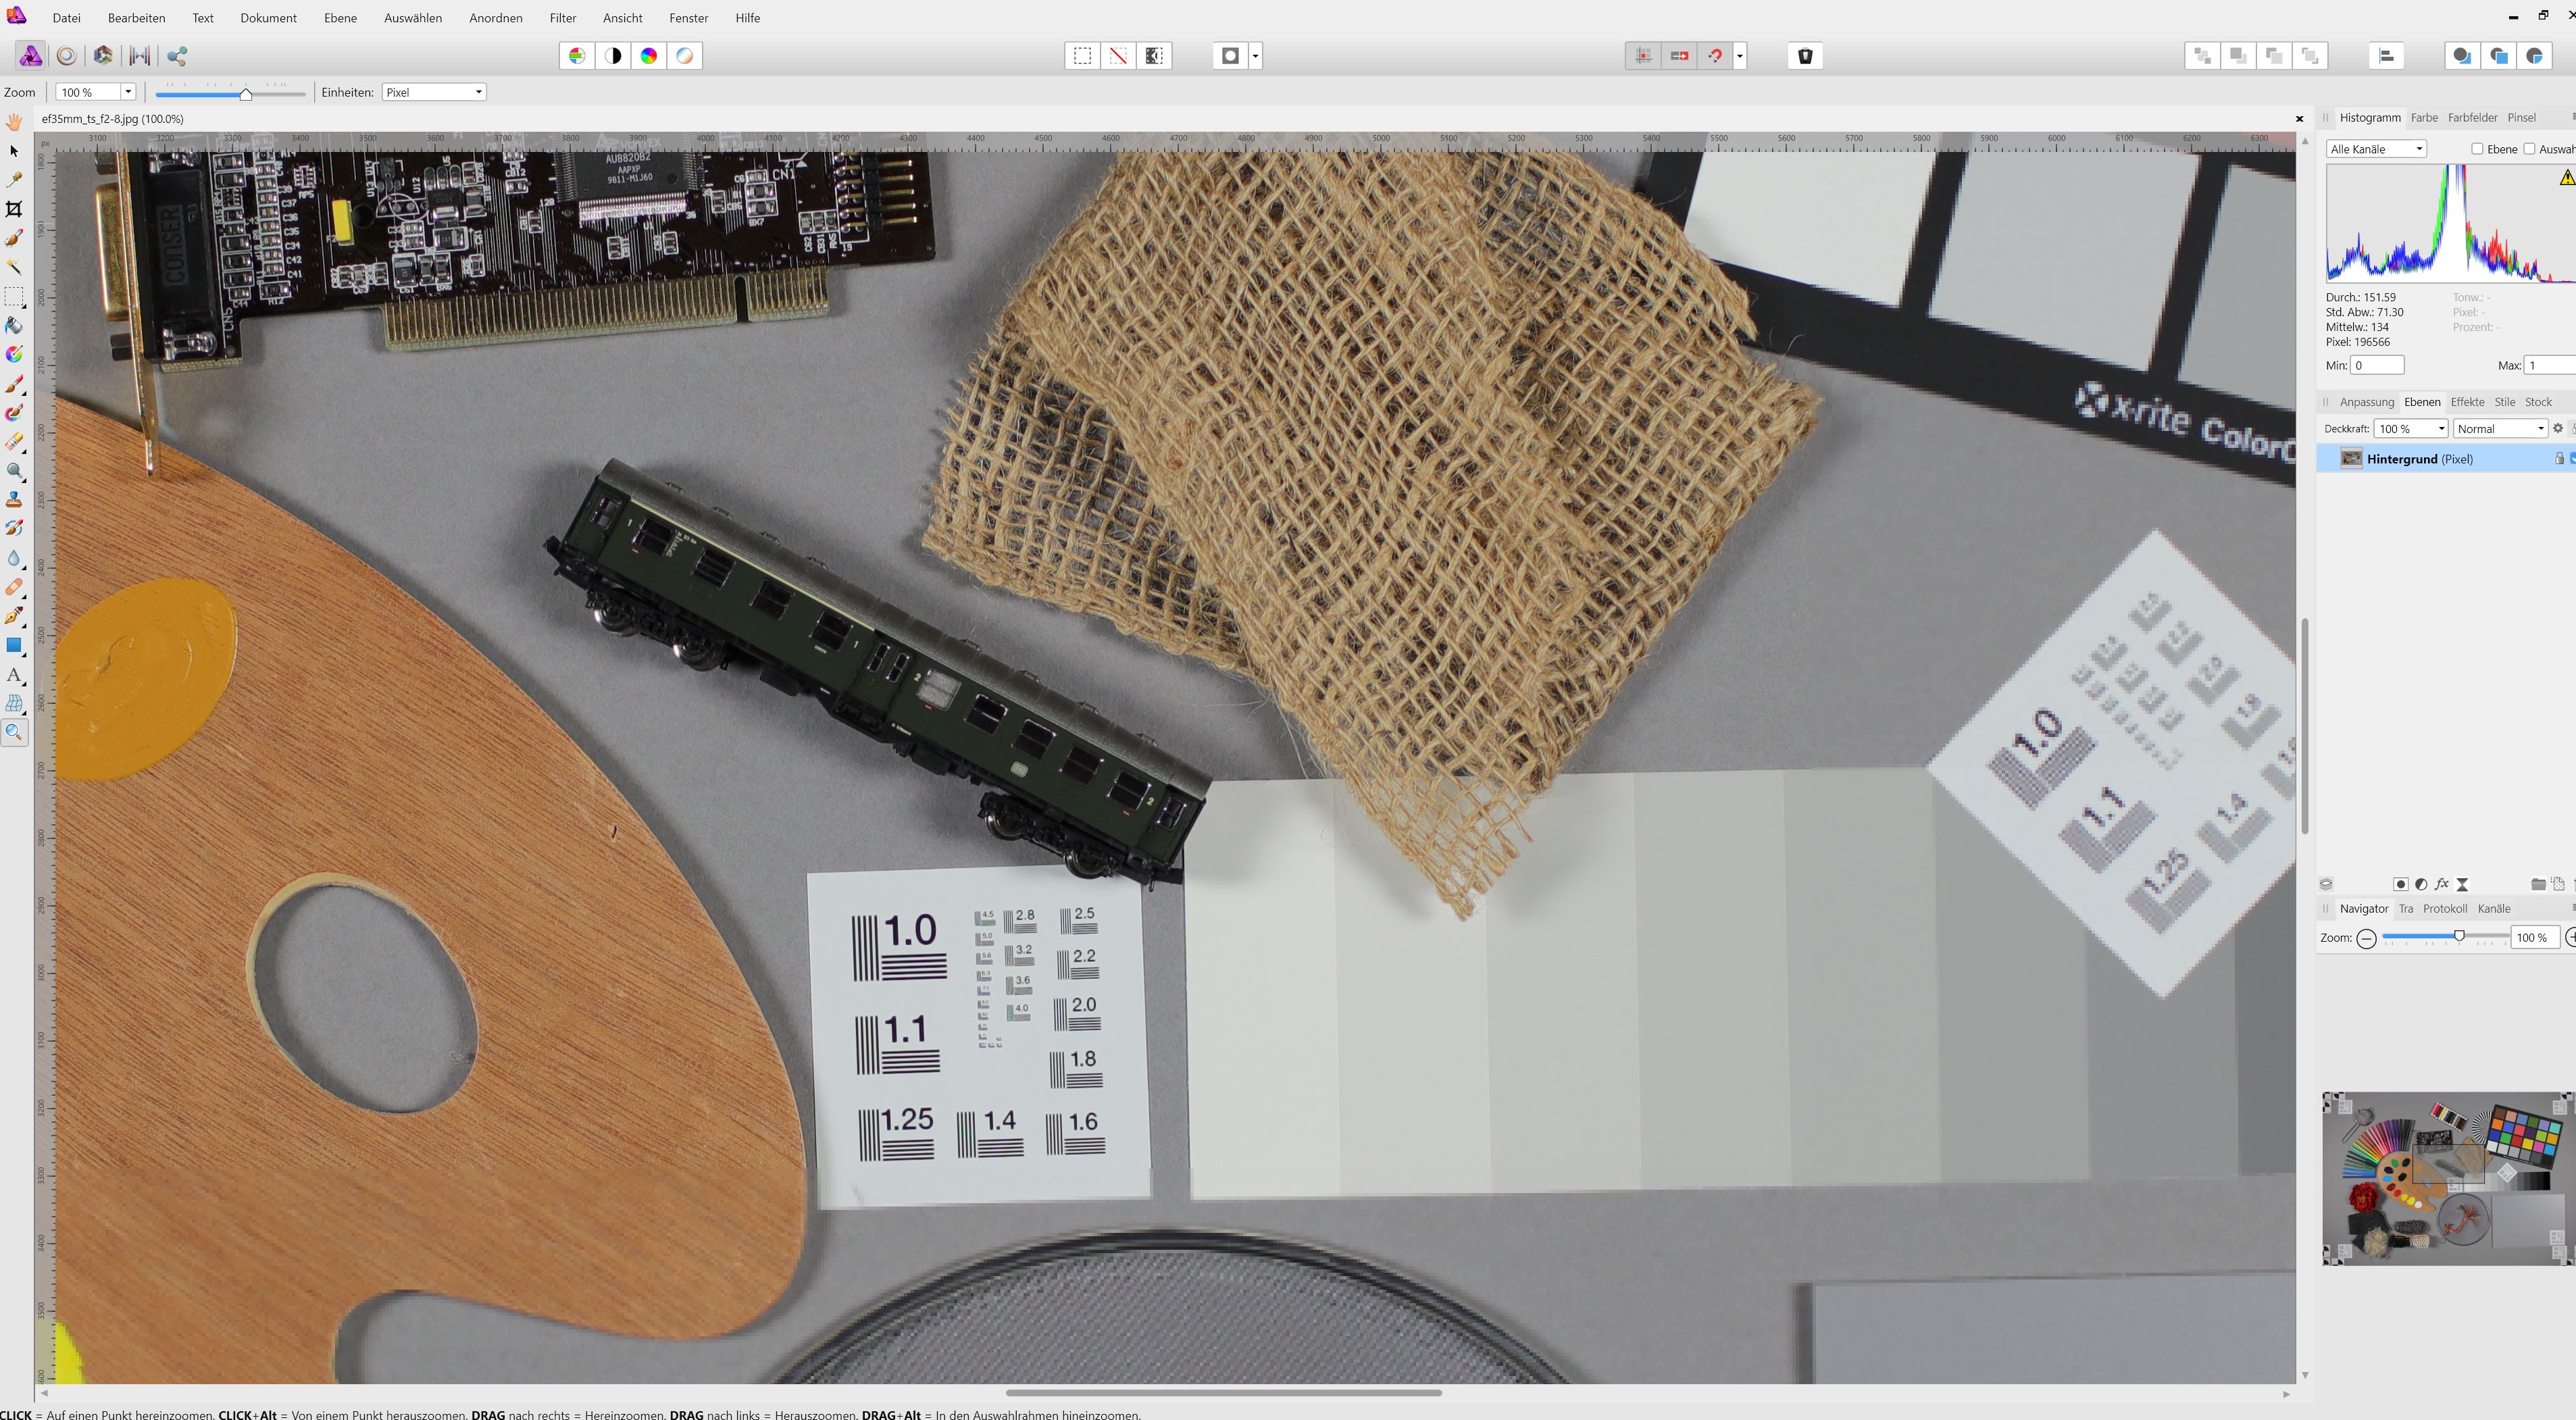Select the Pen tool
The height and width of the screenshot is (1420, 2576).
[14, 616]
